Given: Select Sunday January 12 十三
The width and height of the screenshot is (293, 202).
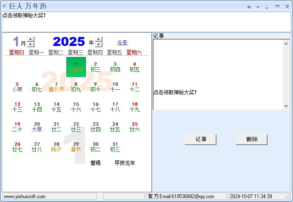Looking at the screenshot, I should [17, 107].
